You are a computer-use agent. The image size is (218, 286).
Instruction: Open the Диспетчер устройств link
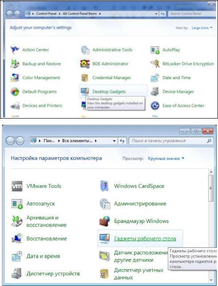(x=53, y=274)
